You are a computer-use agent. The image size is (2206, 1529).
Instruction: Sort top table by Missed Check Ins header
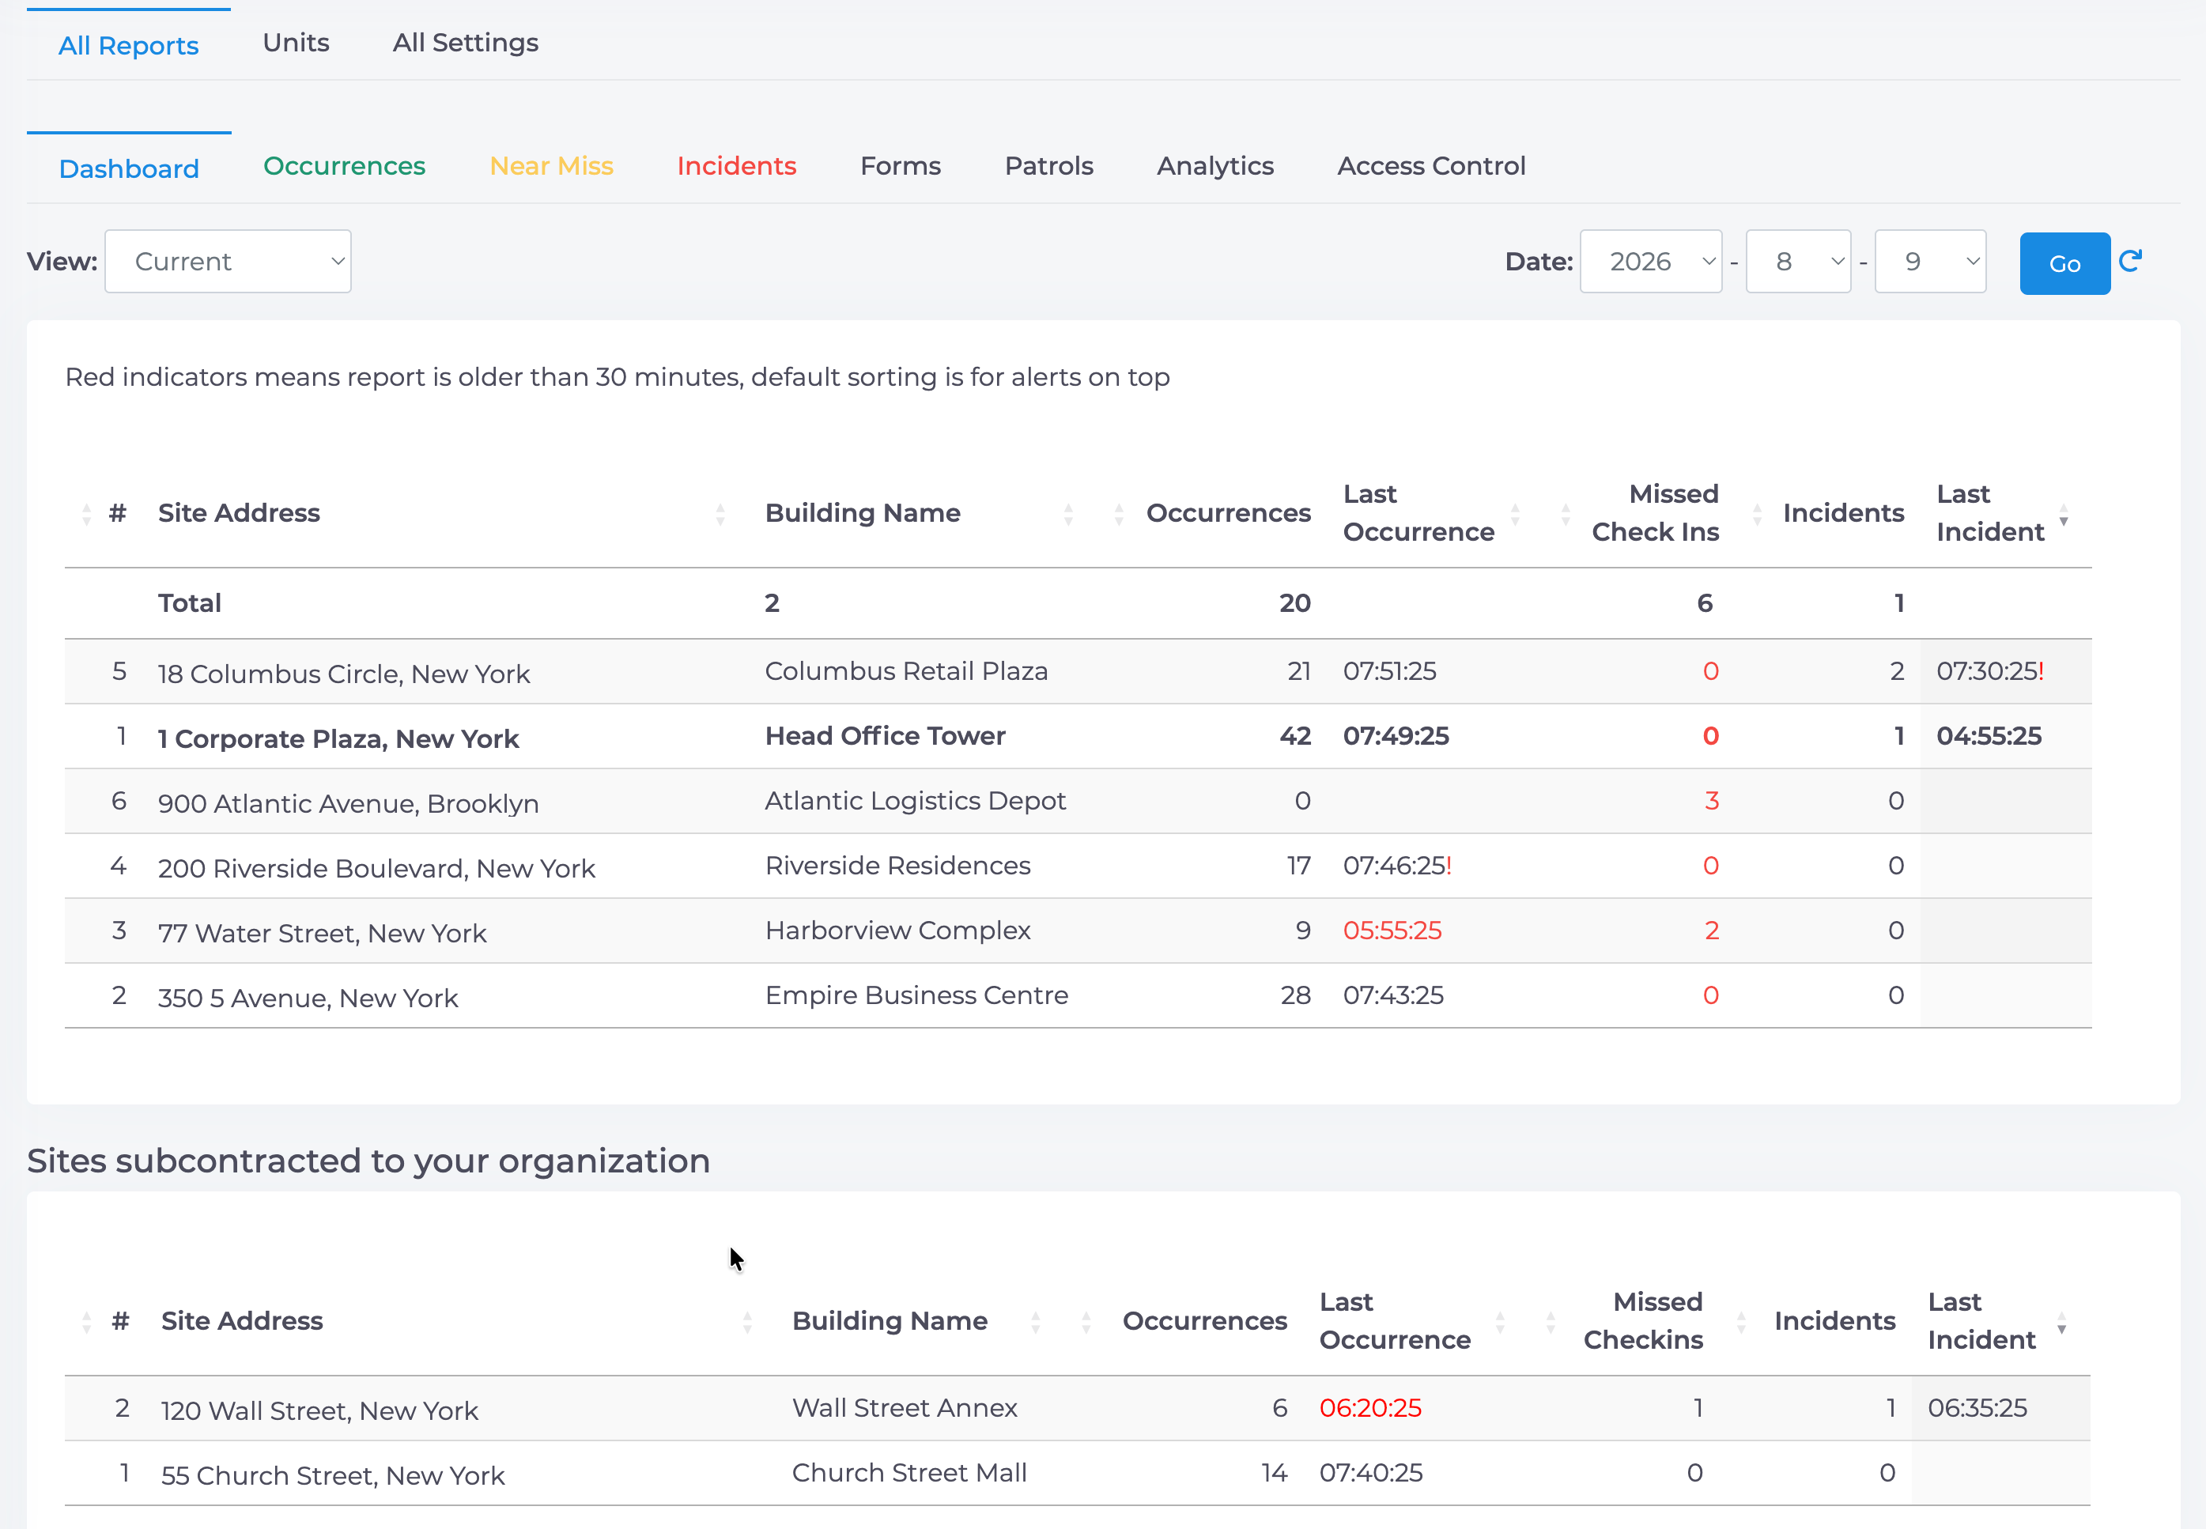point(1655,514)
